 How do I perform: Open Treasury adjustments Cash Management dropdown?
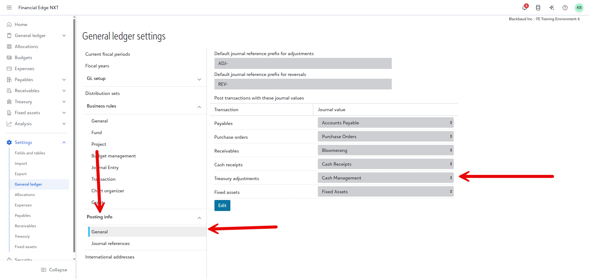pos(386,178)
